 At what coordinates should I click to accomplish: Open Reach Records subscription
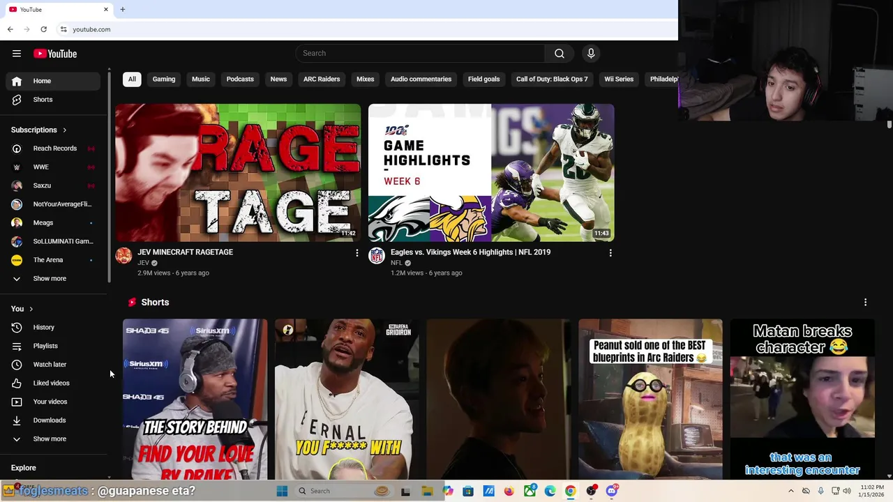(x=53, y=149)
